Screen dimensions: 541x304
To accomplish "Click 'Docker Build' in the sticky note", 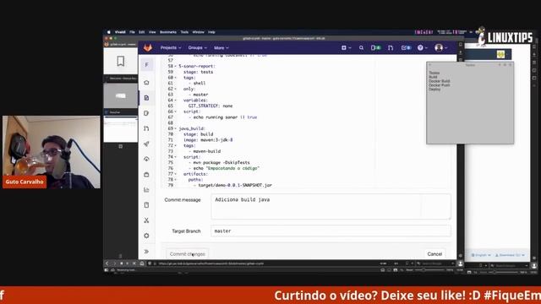I will [x=440, y=81].
